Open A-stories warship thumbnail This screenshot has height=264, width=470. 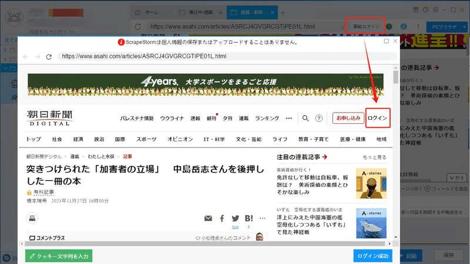pos(371,224)
